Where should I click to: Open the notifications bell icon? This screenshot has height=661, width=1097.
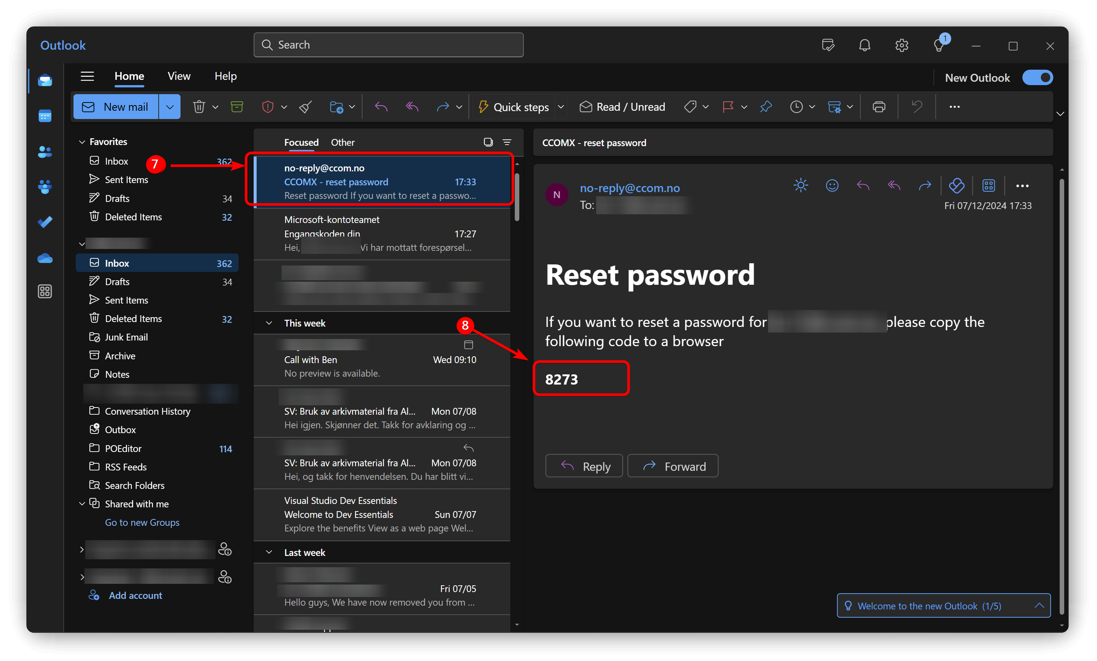pyautogui.click(x=864, y=45)
